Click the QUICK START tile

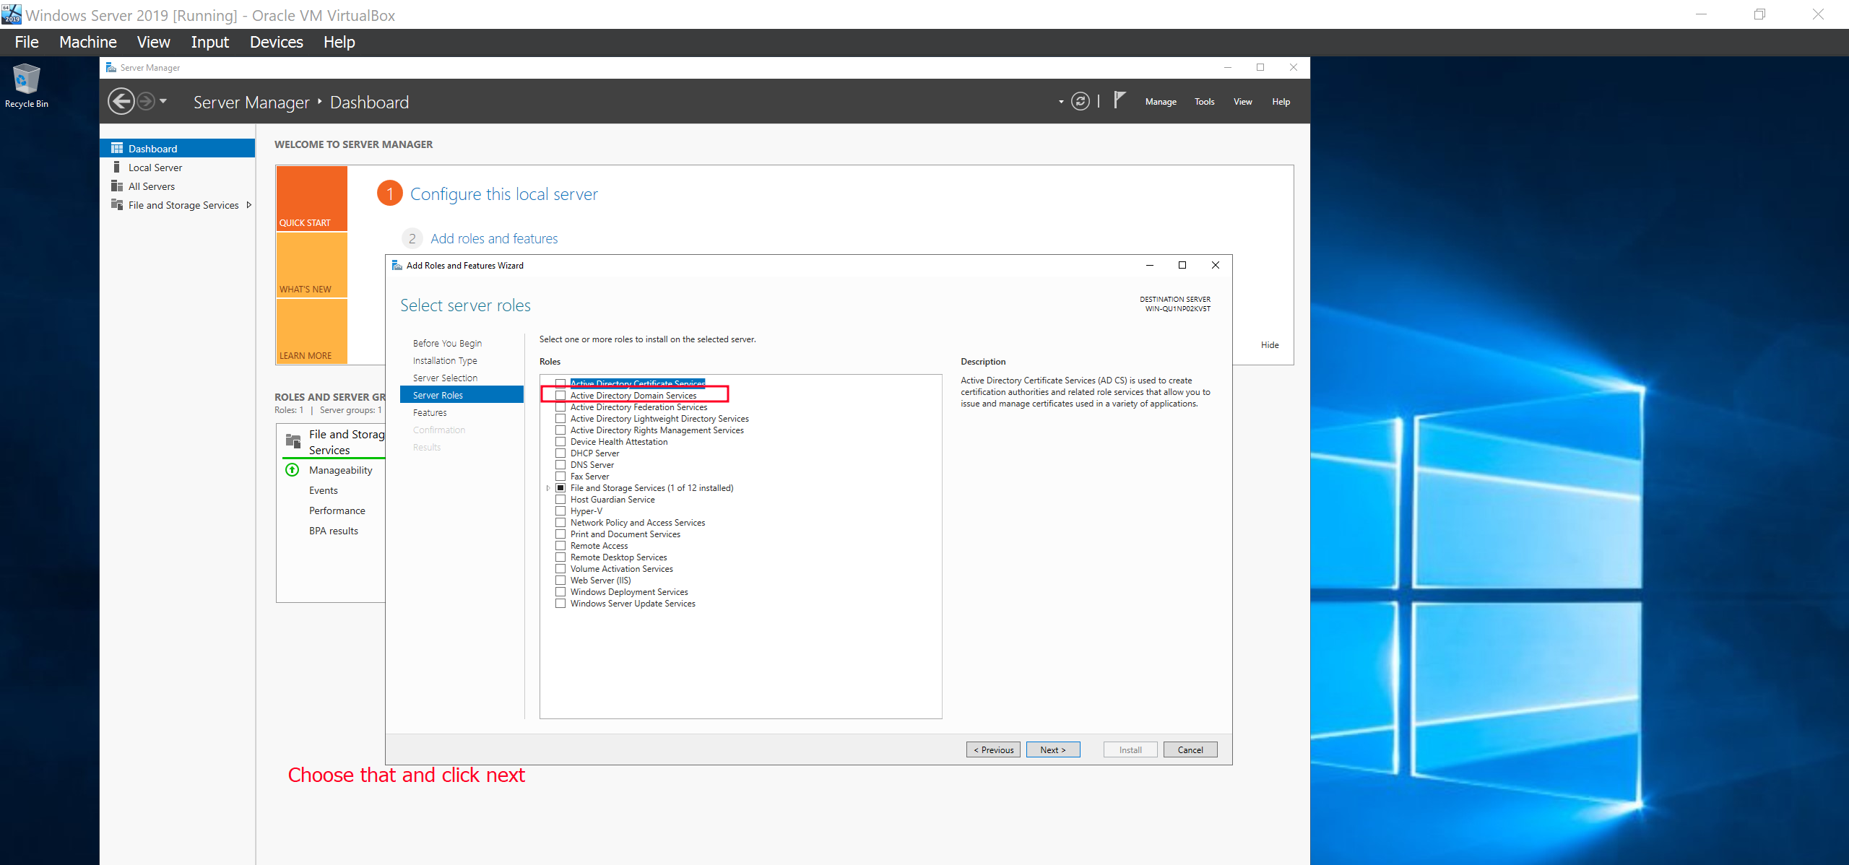[312, 198]
